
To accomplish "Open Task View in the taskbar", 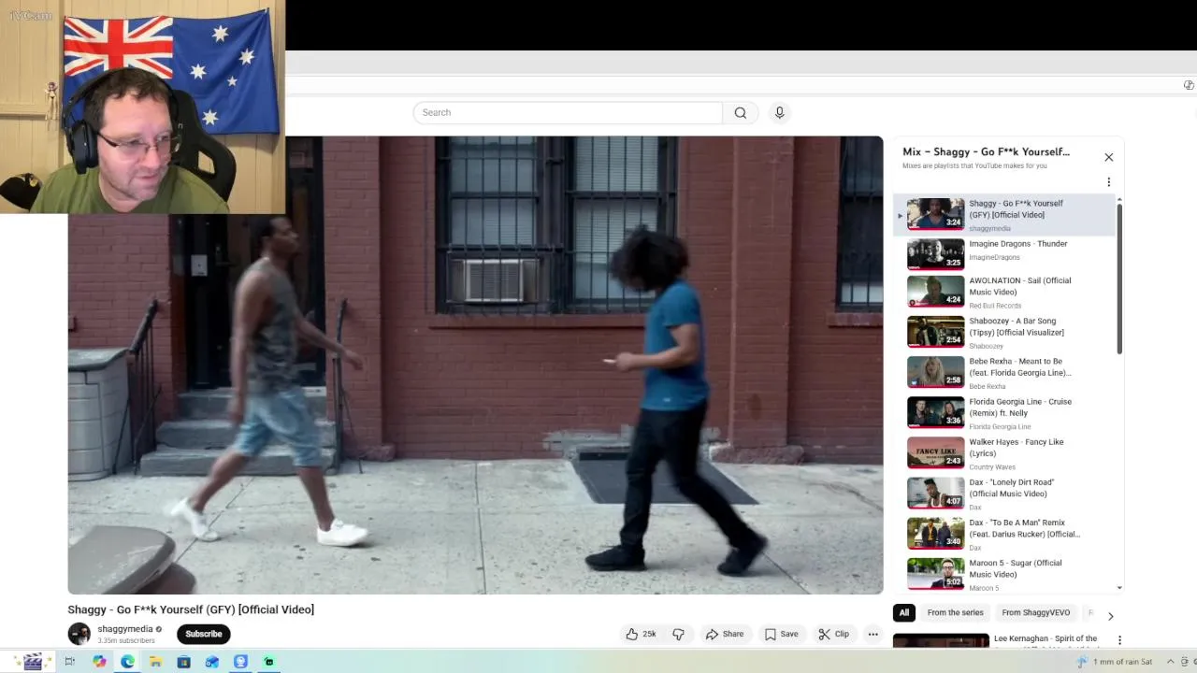I will 69,662.
